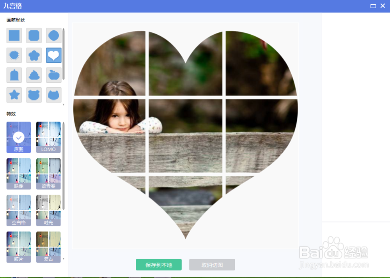Click the 保存到本地 save button
This screenshot has height=278, width=390.
pyautogui.click(x=159, y=265)
